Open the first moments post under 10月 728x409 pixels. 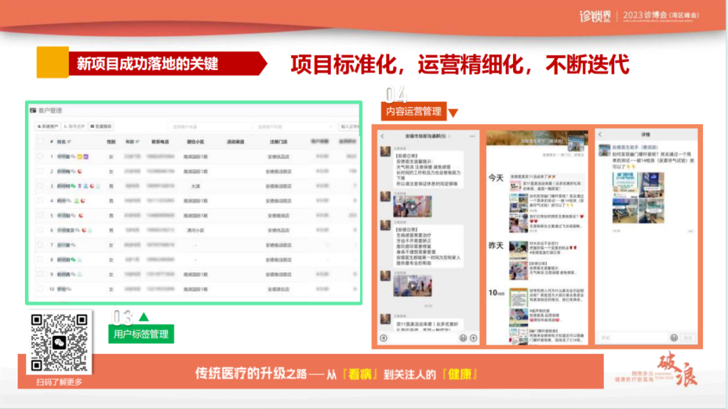point(547,297)
